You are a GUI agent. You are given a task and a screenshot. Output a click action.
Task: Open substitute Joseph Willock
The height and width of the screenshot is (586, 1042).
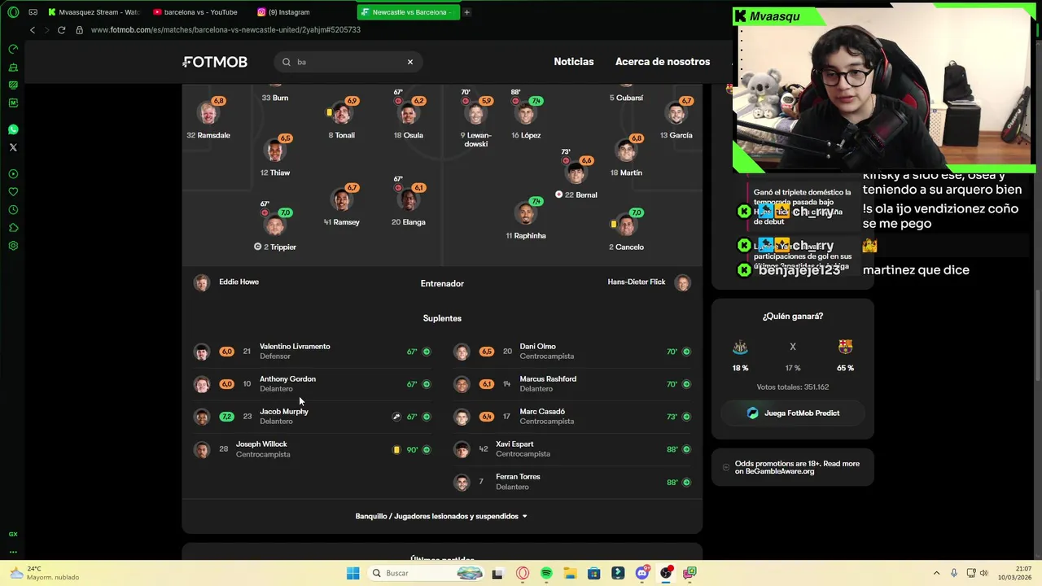click(312, 449)
